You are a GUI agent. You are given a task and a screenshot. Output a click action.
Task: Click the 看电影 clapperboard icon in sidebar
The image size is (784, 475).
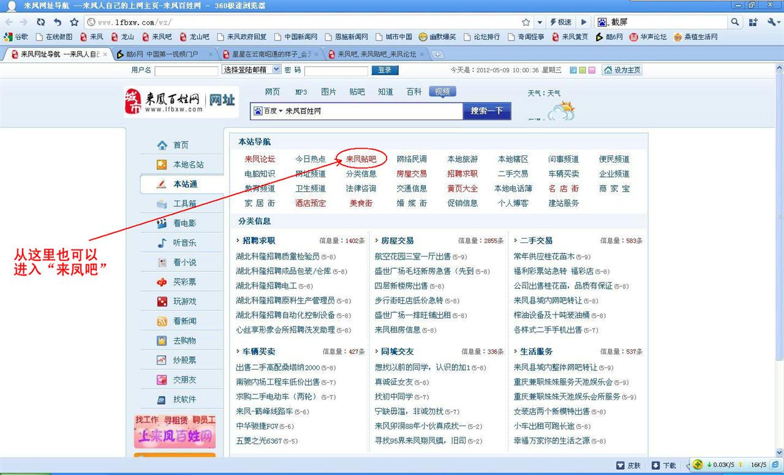pos(162,223)
